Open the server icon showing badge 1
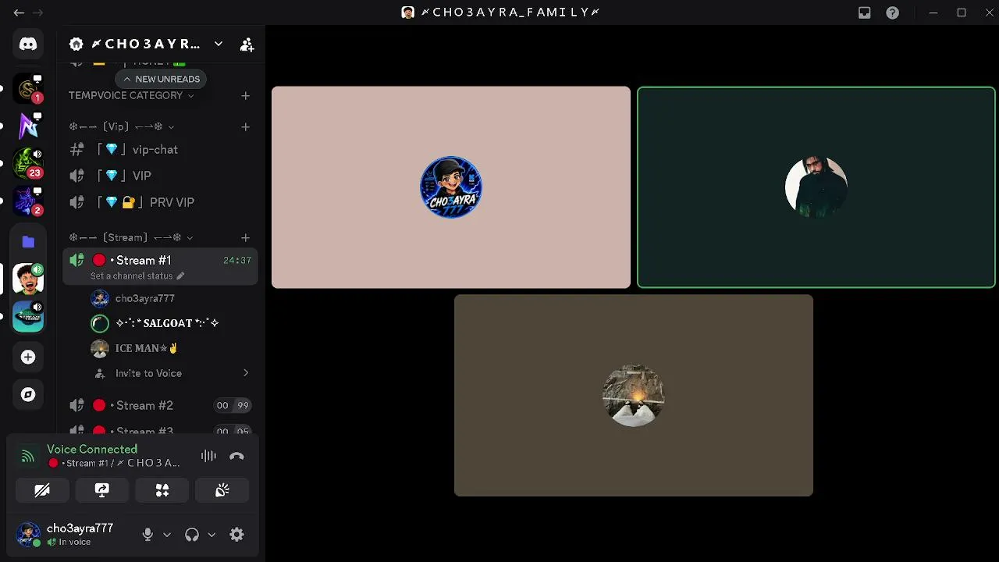Viewport: 999px width, 562px height. pos(28,88)
